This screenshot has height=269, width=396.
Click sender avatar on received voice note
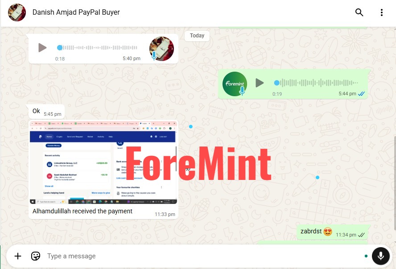coord(161,49)
